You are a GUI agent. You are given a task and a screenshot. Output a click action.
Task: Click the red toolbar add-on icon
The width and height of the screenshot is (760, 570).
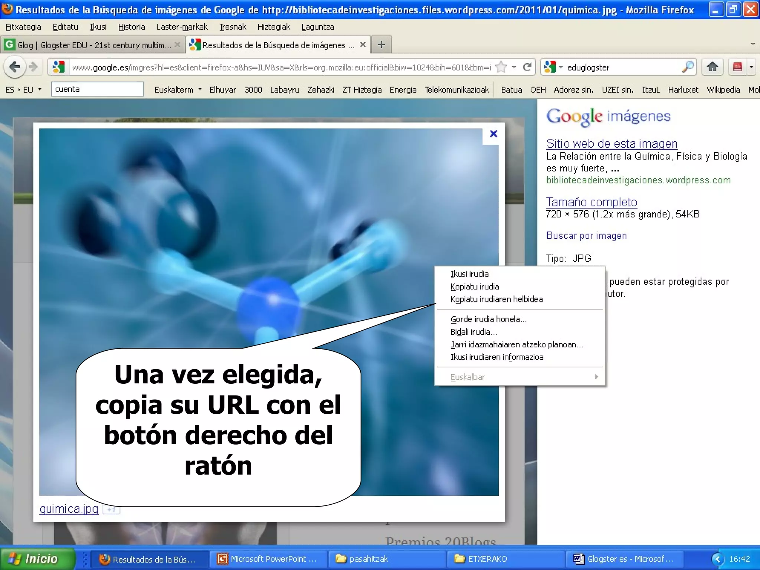(737, 67)
